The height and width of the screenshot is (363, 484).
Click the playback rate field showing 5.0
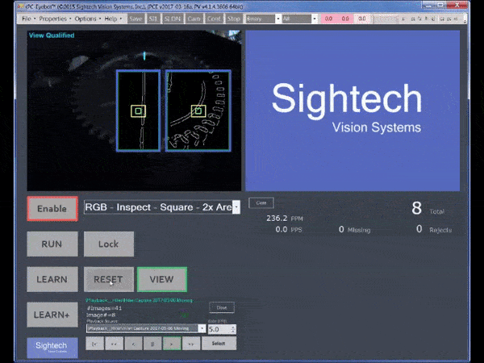[x=219, y=329]
